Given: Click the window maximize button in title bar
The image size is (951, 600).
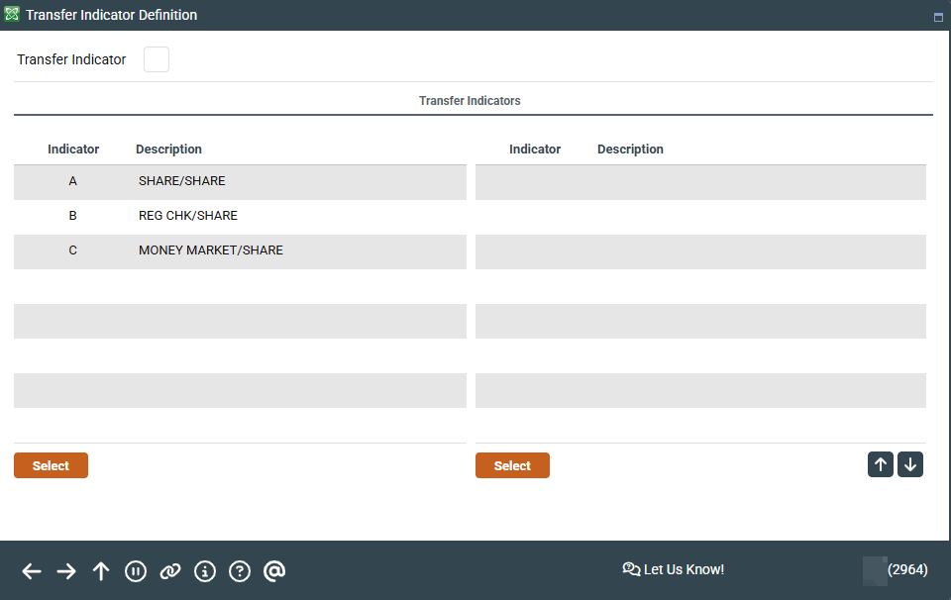Looking at the screenshot, I should tap(938, 17).
